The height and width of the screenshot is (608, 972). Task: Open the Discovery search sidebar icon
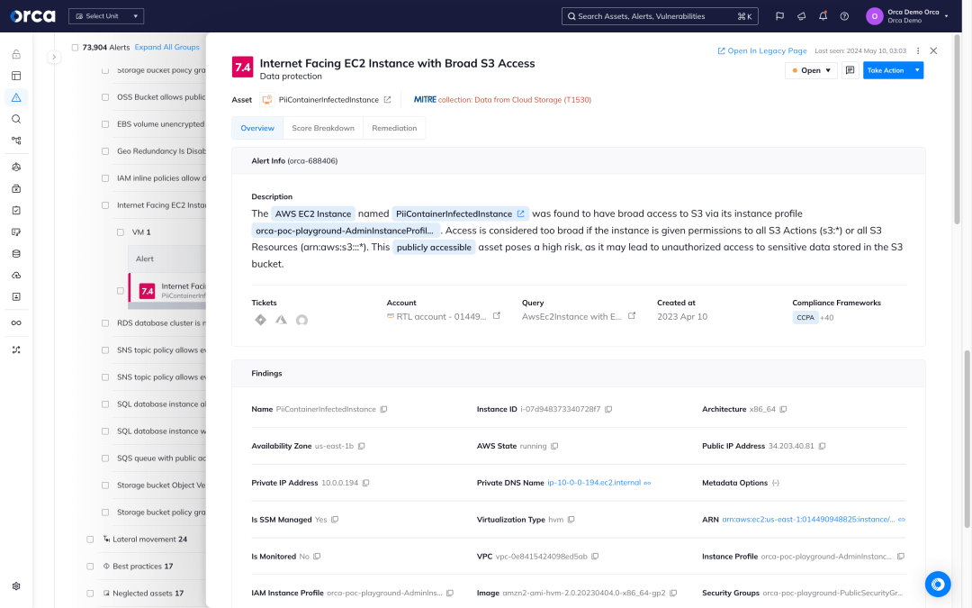(x=16, y=119)
